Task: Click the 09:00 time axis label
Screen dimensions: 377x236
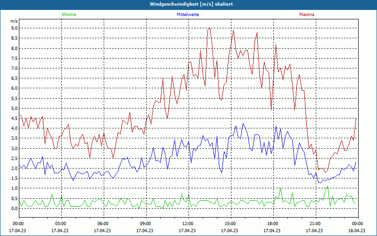Action: (x=146, y=224)
